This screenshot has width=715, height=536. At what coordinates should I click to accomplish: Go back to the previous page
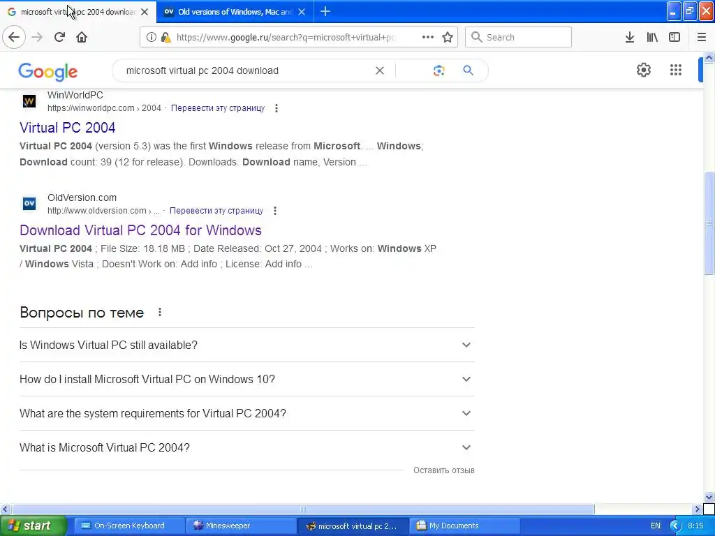click(x=14, y=37)
